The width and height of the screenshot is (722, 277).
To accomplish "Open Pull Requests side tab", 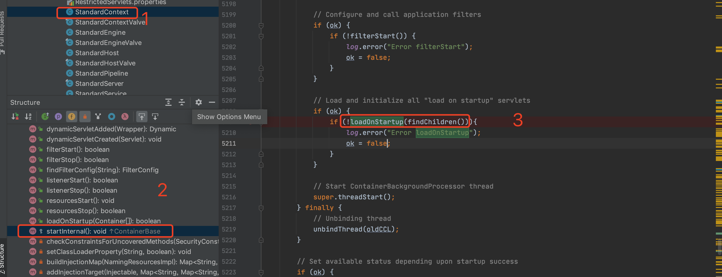I will coord(3,31).
